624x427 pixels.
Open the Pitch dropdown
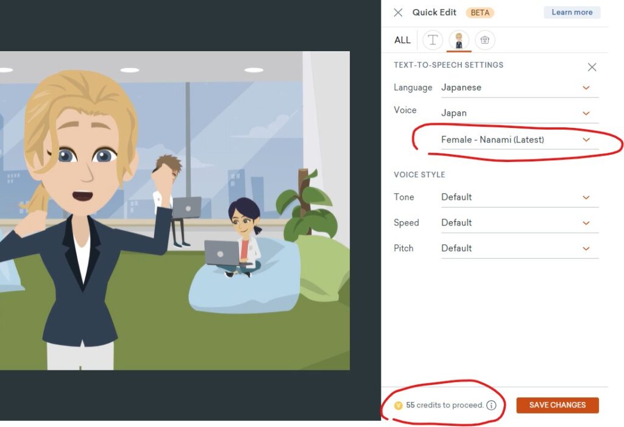(x=520, y=249)
